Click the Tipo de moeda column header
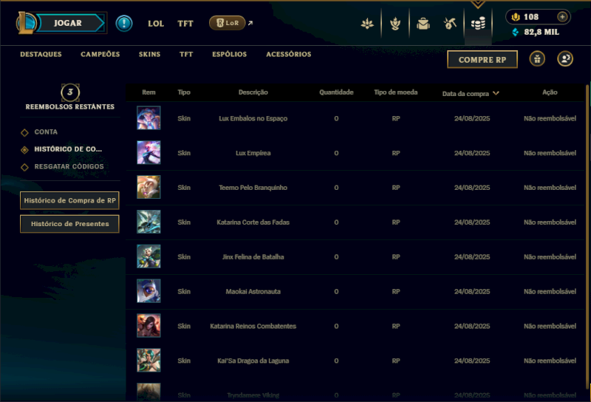Screen dimensions: 591x402 (x=396, y=92)
